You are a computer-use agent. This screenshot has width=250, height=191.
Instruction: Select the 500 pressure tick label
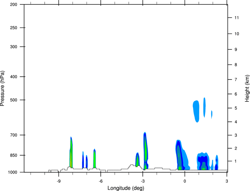tap(14, 100)
